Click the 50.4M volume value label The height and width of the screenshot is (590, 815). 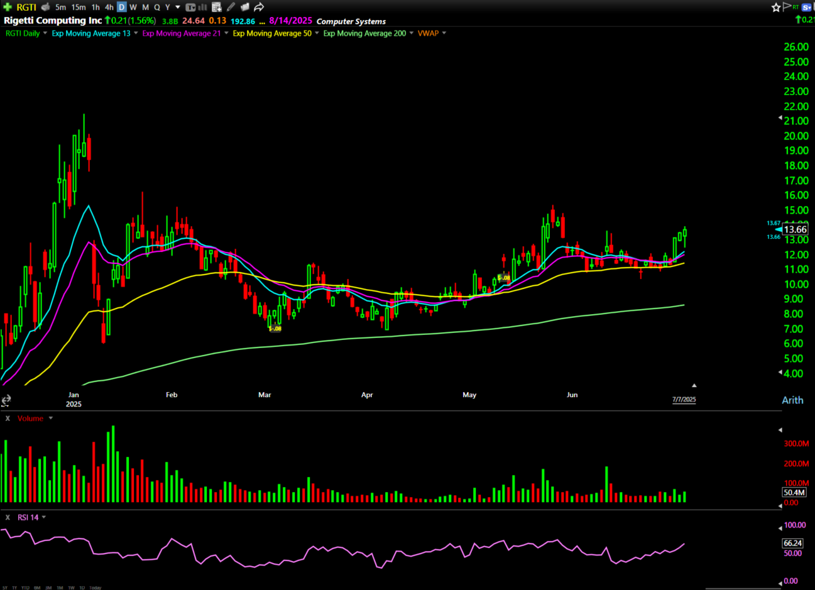tap(794, 493)
